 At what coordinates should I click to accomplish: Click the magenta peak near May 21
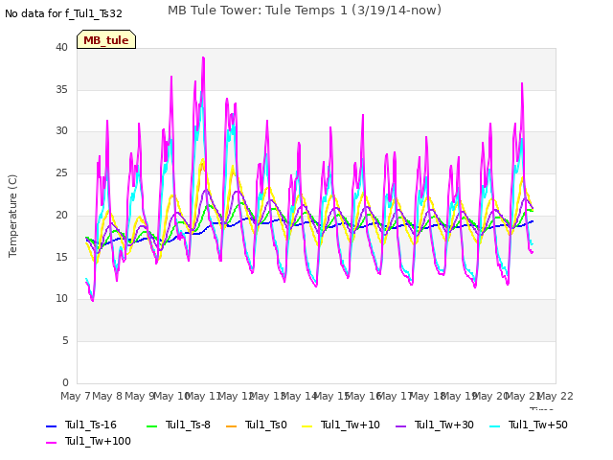(522, 83)
